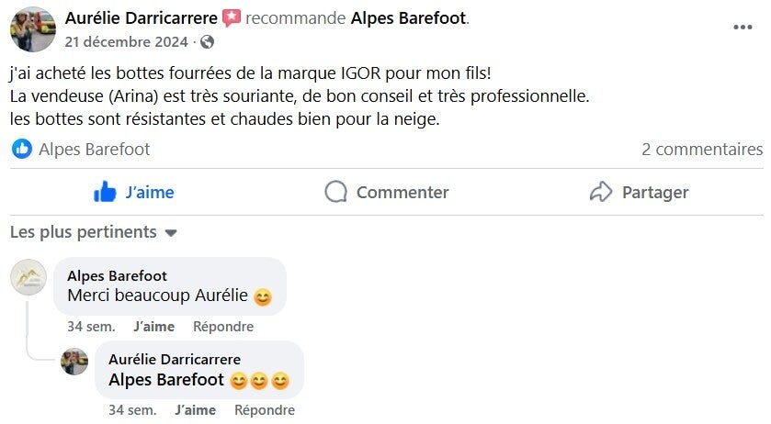This screenshot has height=424, width=771.
Task: Click the public globe privacy icon
Action: pyautogui.click(x=207, y=42)
